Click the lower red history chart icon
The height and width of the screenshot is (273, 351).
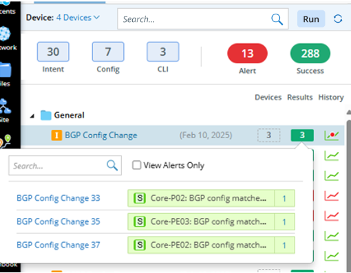coord(331,216)
